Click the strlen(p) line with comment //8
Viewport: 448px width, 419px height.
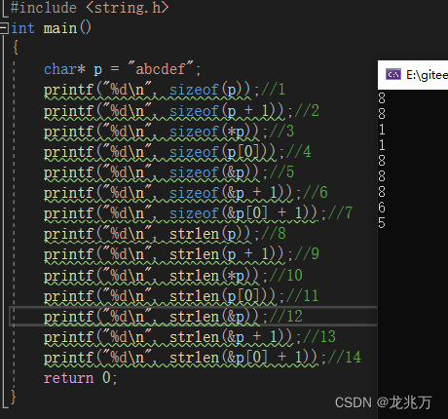(x=165, y=234)
